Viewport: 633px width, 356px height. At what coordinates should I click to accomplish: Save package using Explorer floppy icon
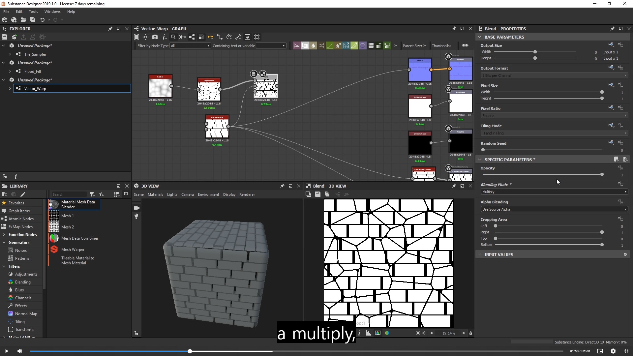(5, 37)
